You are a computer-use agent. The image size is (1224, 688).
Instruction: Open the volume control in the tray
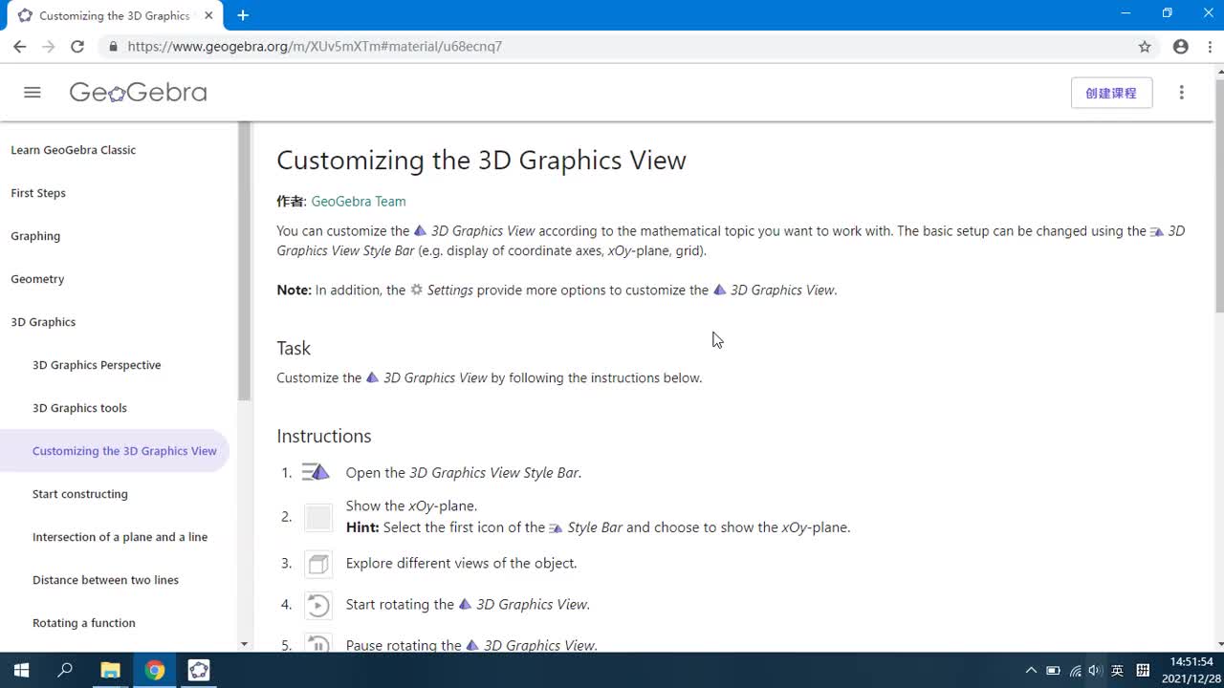coord(1095,671)
